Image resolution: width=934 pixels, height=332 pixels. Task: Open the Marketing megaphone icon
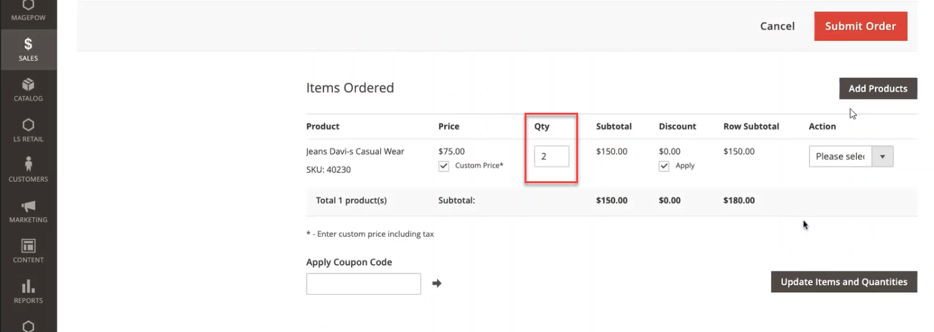28,206
